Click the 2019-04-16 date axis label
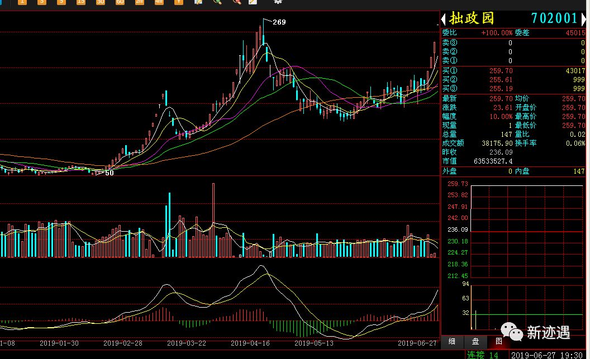The image size is (590, 359). (x=250, y=343)
